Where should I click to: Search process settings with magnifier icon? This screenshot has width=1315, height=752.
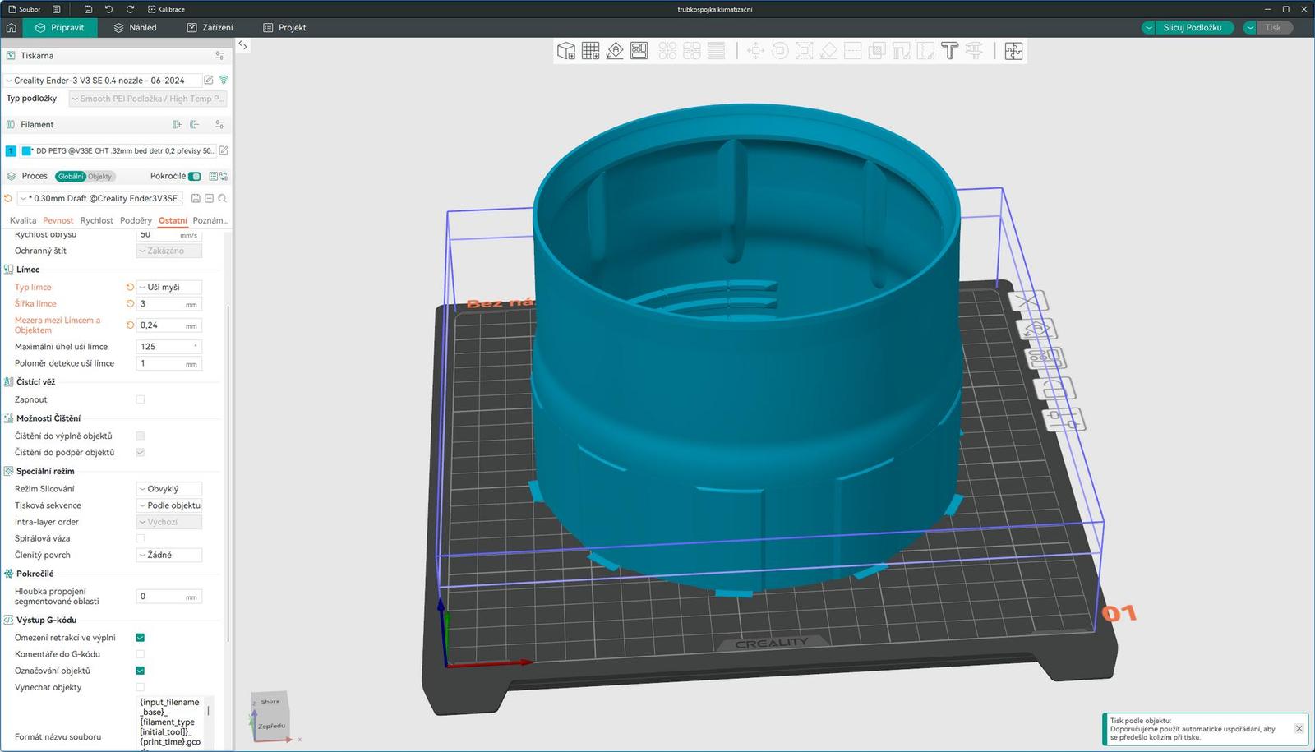click(222, 198)
